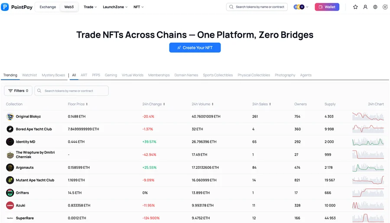Click the SuperRare 9.4752 ETH volume

coord(201,218)
